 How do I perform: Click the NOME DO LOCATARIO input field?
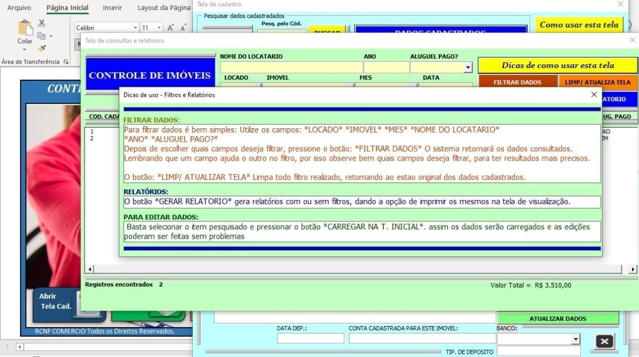pyautogui.click(x=291, y=68)
